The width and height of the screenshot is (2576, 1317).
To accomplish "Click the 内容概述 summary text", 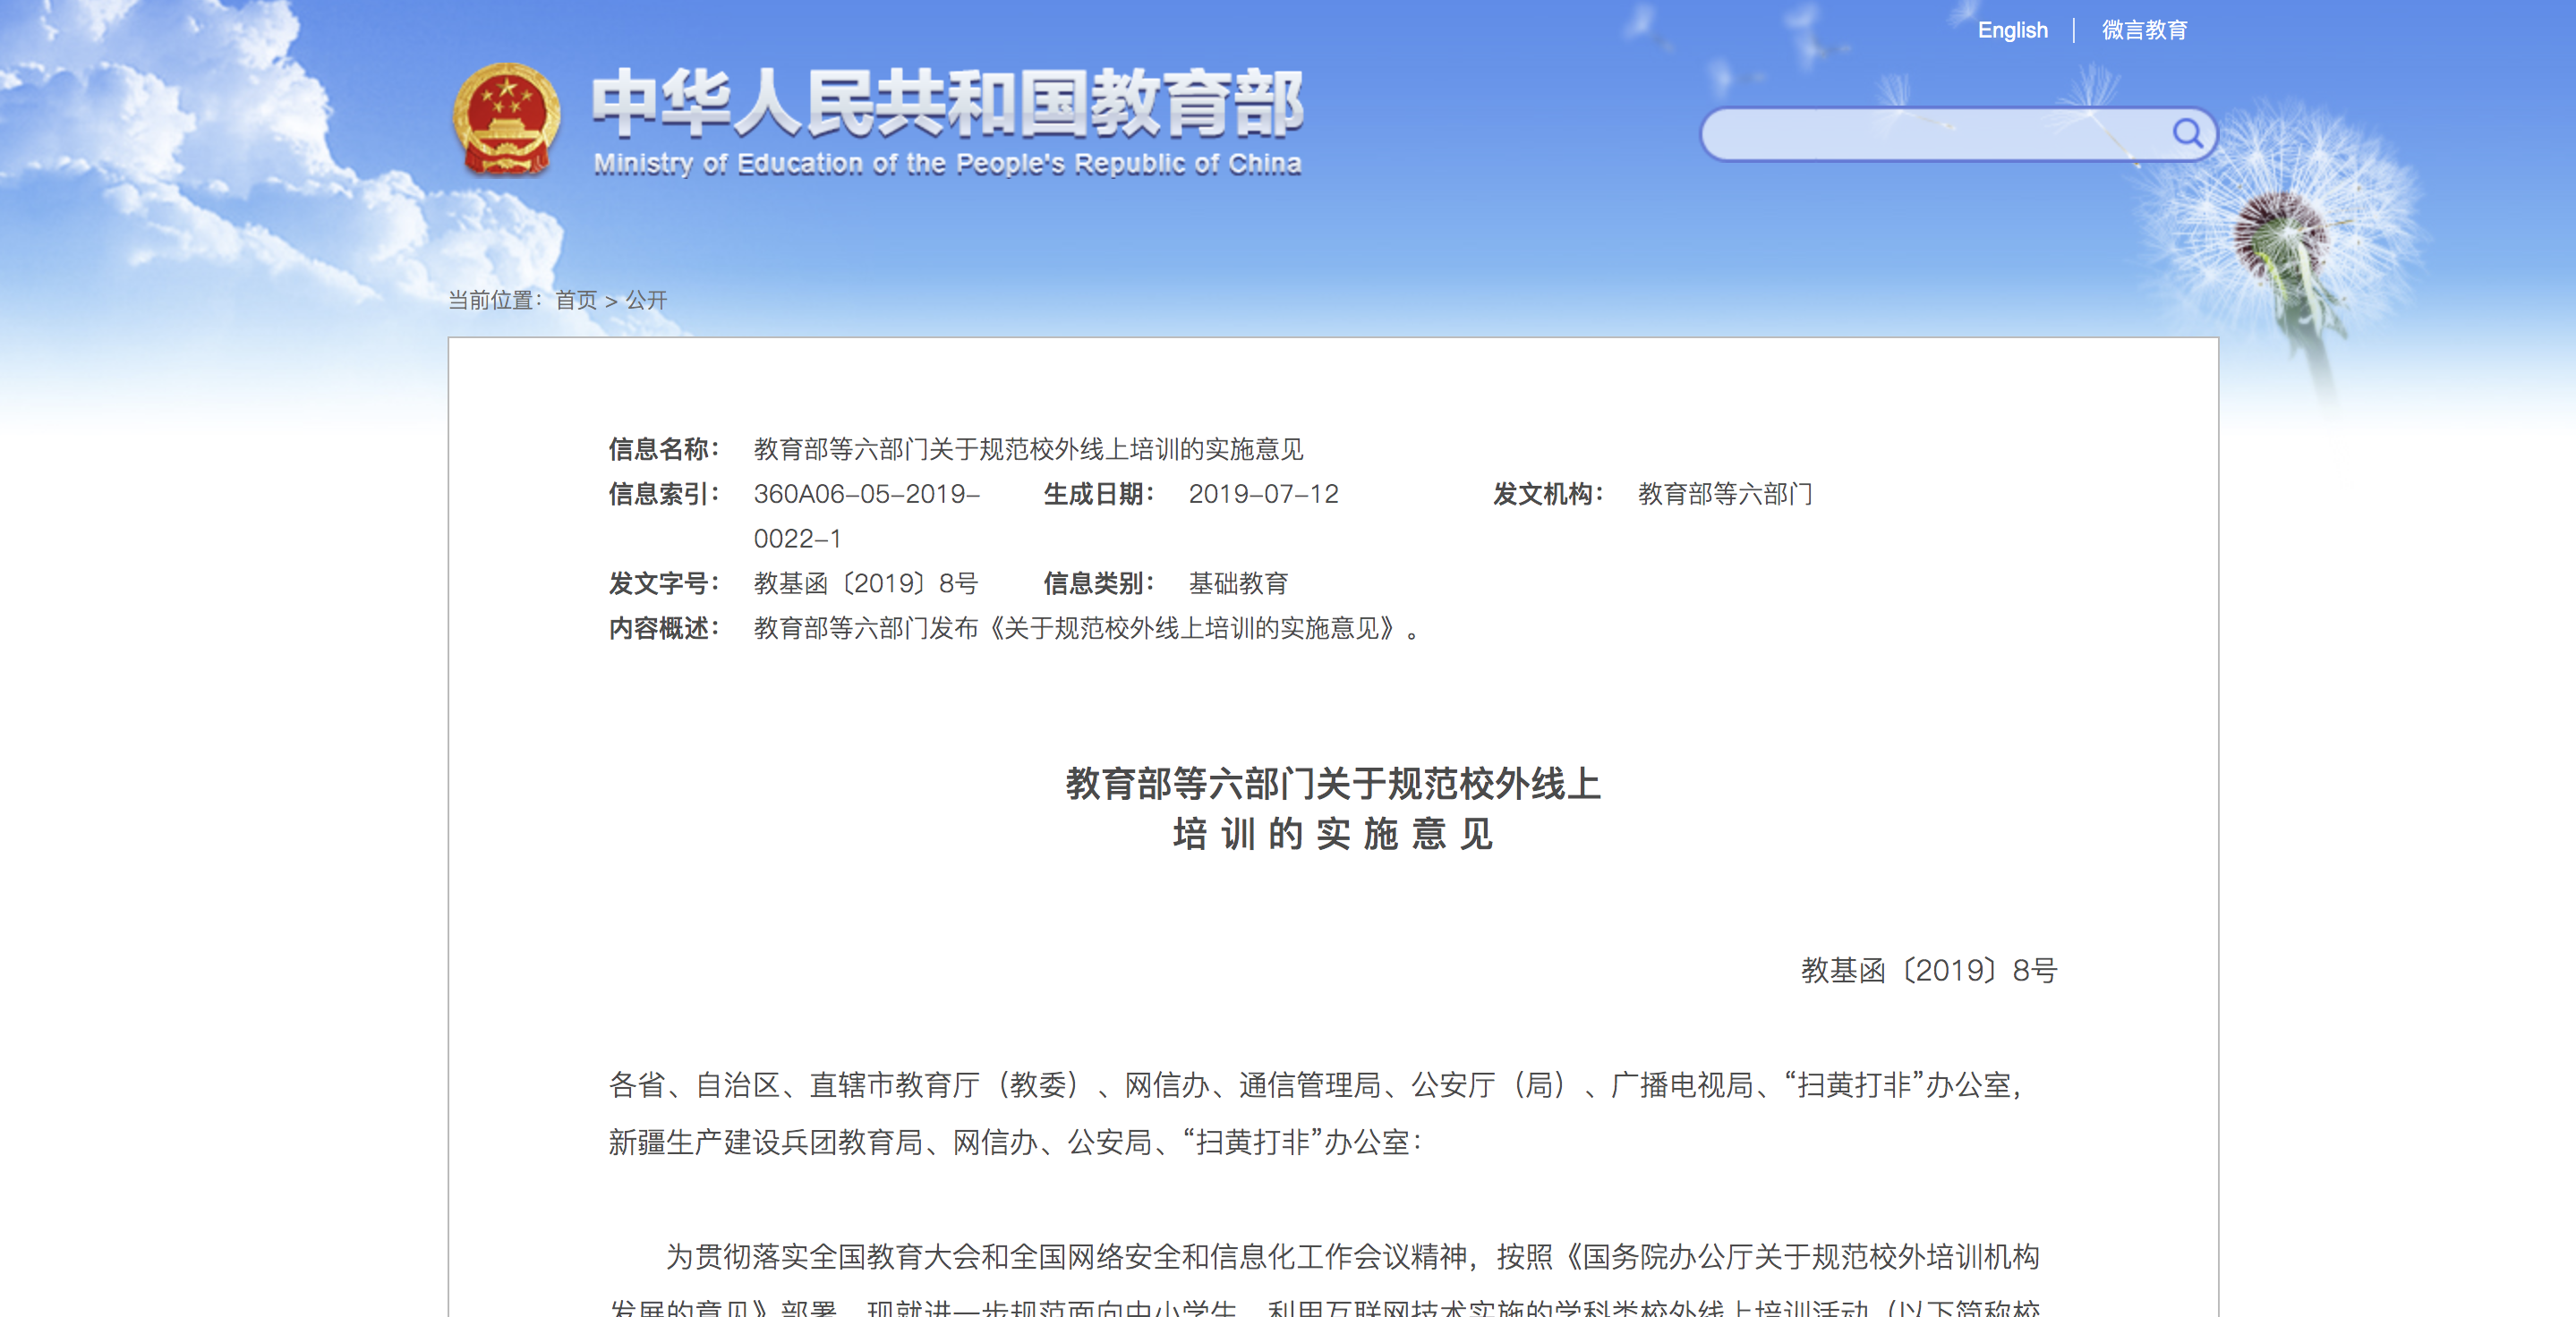I will (x=1085, y=627).
